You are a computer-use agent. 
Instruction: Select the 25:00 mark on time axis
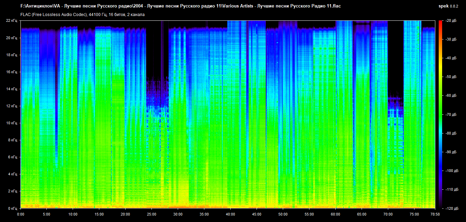pos(151,215)
